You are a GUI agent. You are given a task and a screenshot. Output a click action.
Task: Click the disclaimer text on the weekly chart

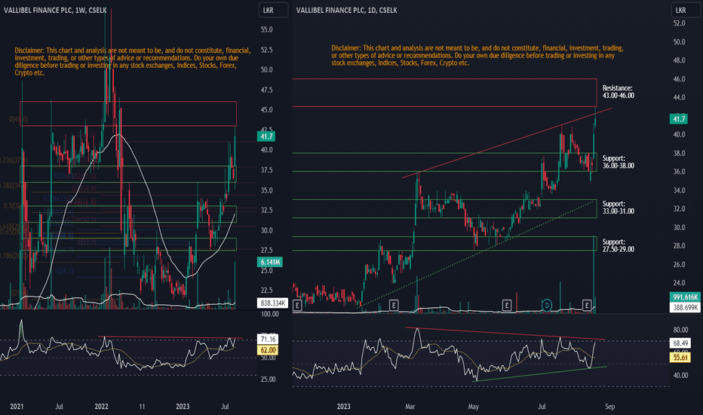click(x=133, y=61)
